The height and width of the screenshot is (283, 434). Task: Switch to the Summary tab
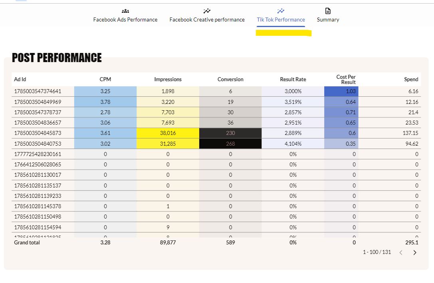[x=328, y=20]
